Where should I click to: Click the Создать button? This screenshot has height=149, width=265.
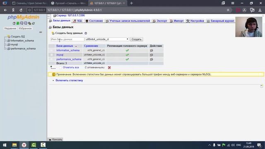(x=136, y=39)
